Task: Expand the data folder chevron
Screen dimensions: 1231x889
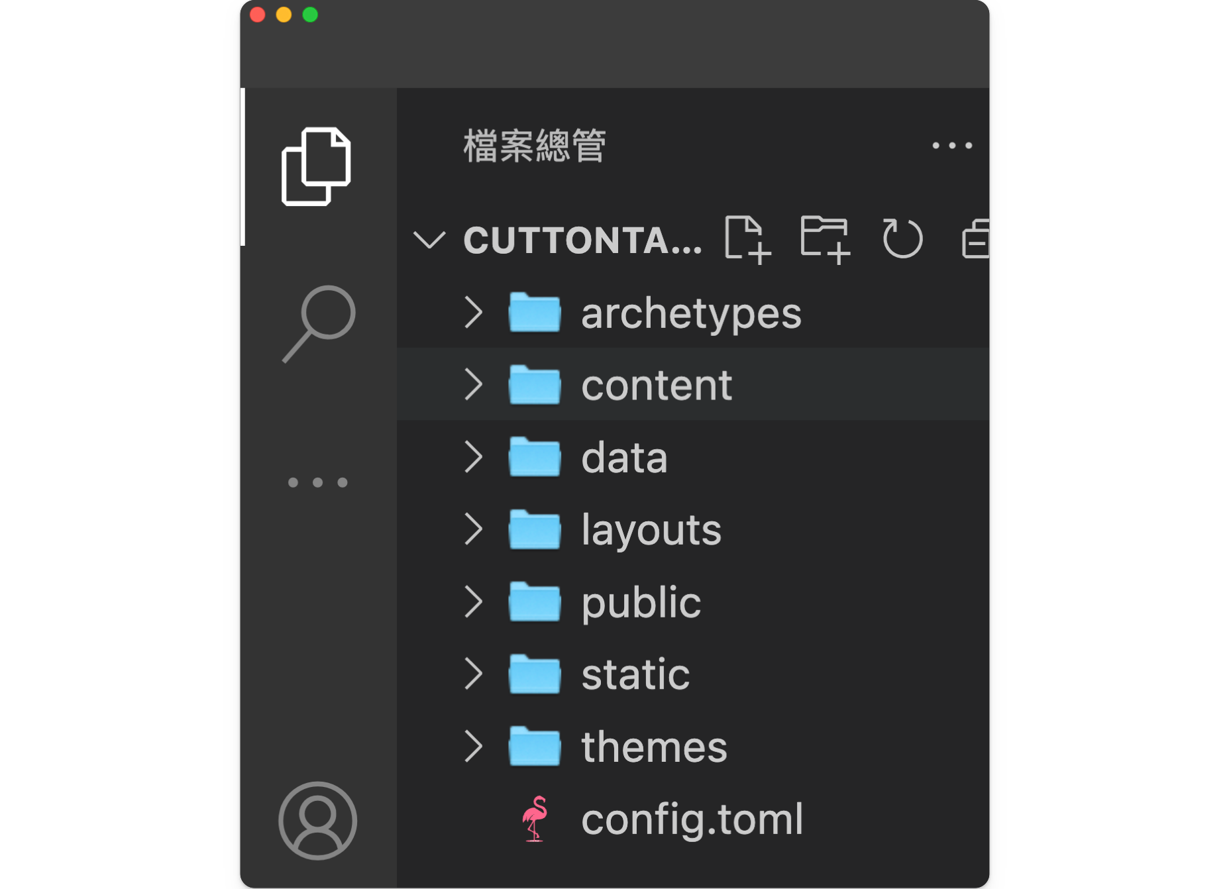Action: click(473, 457)
